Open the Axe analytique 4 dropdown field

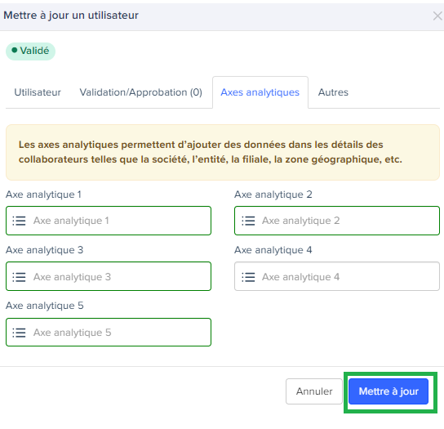pyautogui.click(x=337, y=276)
